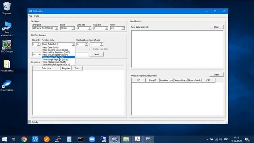Click the QModBus title bar app icon
The width and height of the screenshot is (254, 143).
click(31, 11)
